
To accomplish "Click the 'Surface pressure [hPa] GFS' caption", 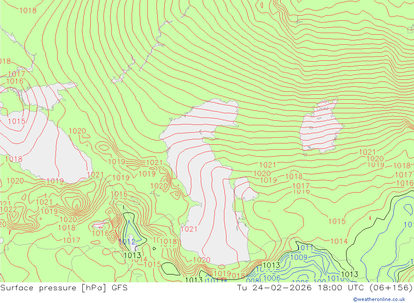I will point(64,288).
